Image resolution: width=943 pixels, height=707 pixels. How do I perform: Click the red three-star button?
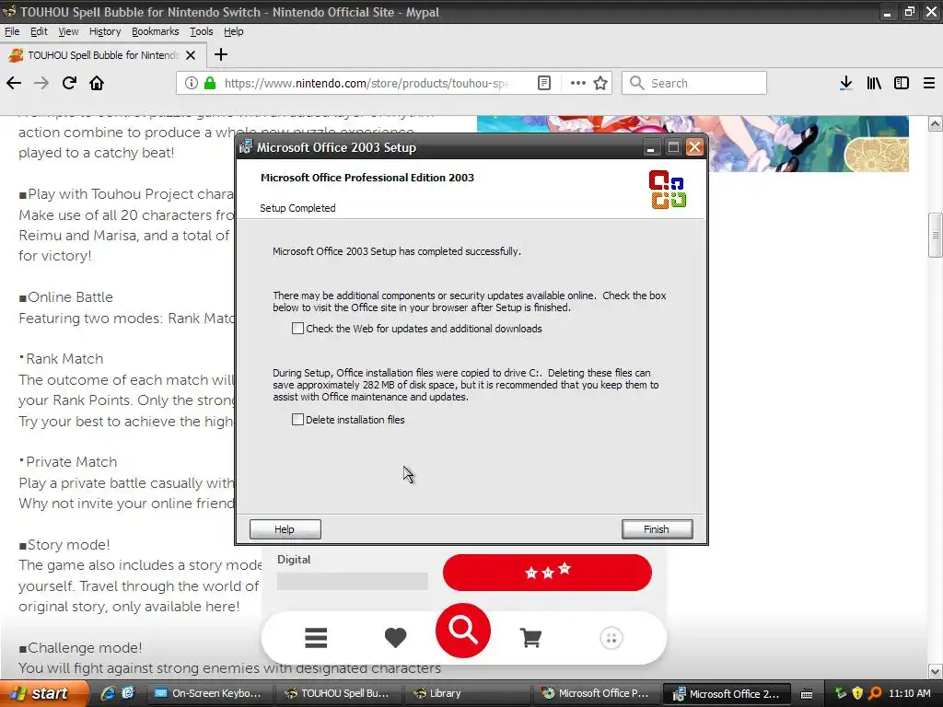click(547, 573)
